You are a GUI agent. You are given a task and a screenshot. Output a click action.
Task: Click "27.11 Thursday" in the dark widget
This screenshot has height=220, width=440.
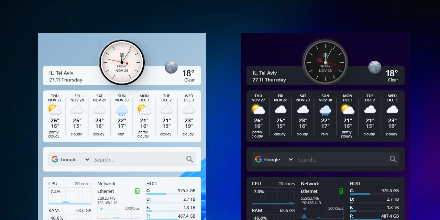[x=269, y=80]
